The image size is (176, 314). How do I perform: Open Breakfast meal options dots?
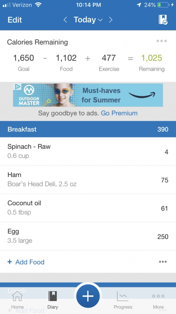pyautogui.click(x=163, y=262)
